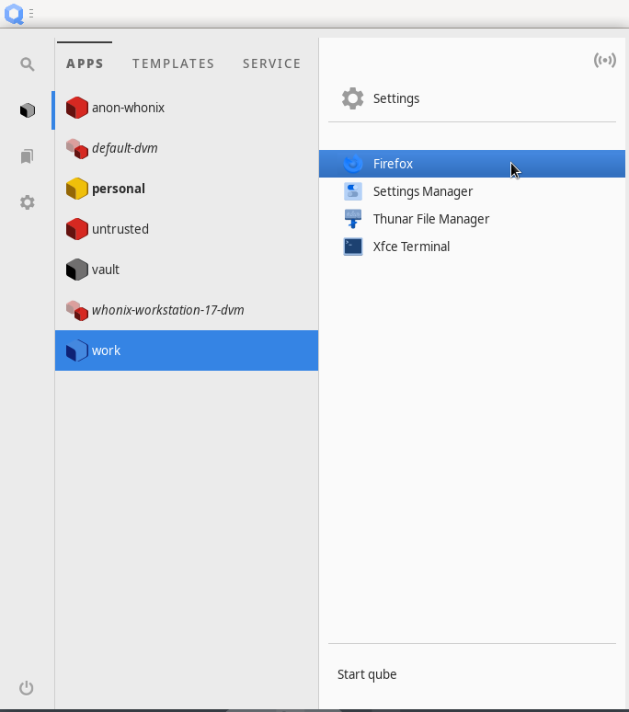Image resolution: width=629 pixels, height=712 pixels.
Task: Select the anon-whonix qube name
Action: (x=129, y=108)
